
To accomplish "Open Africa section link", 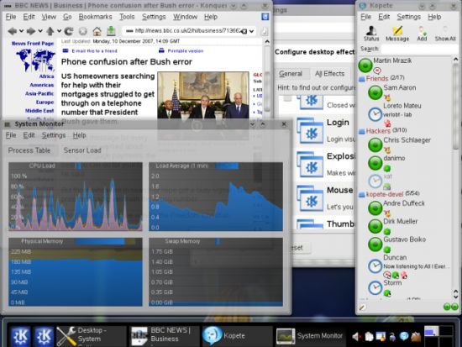I will point(46,76).
